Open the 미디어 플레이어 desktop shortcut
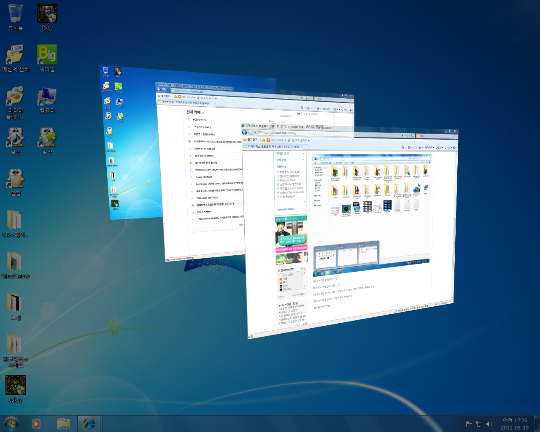Image resolution: width=540 pixels, height=432 pixels. 16,103
